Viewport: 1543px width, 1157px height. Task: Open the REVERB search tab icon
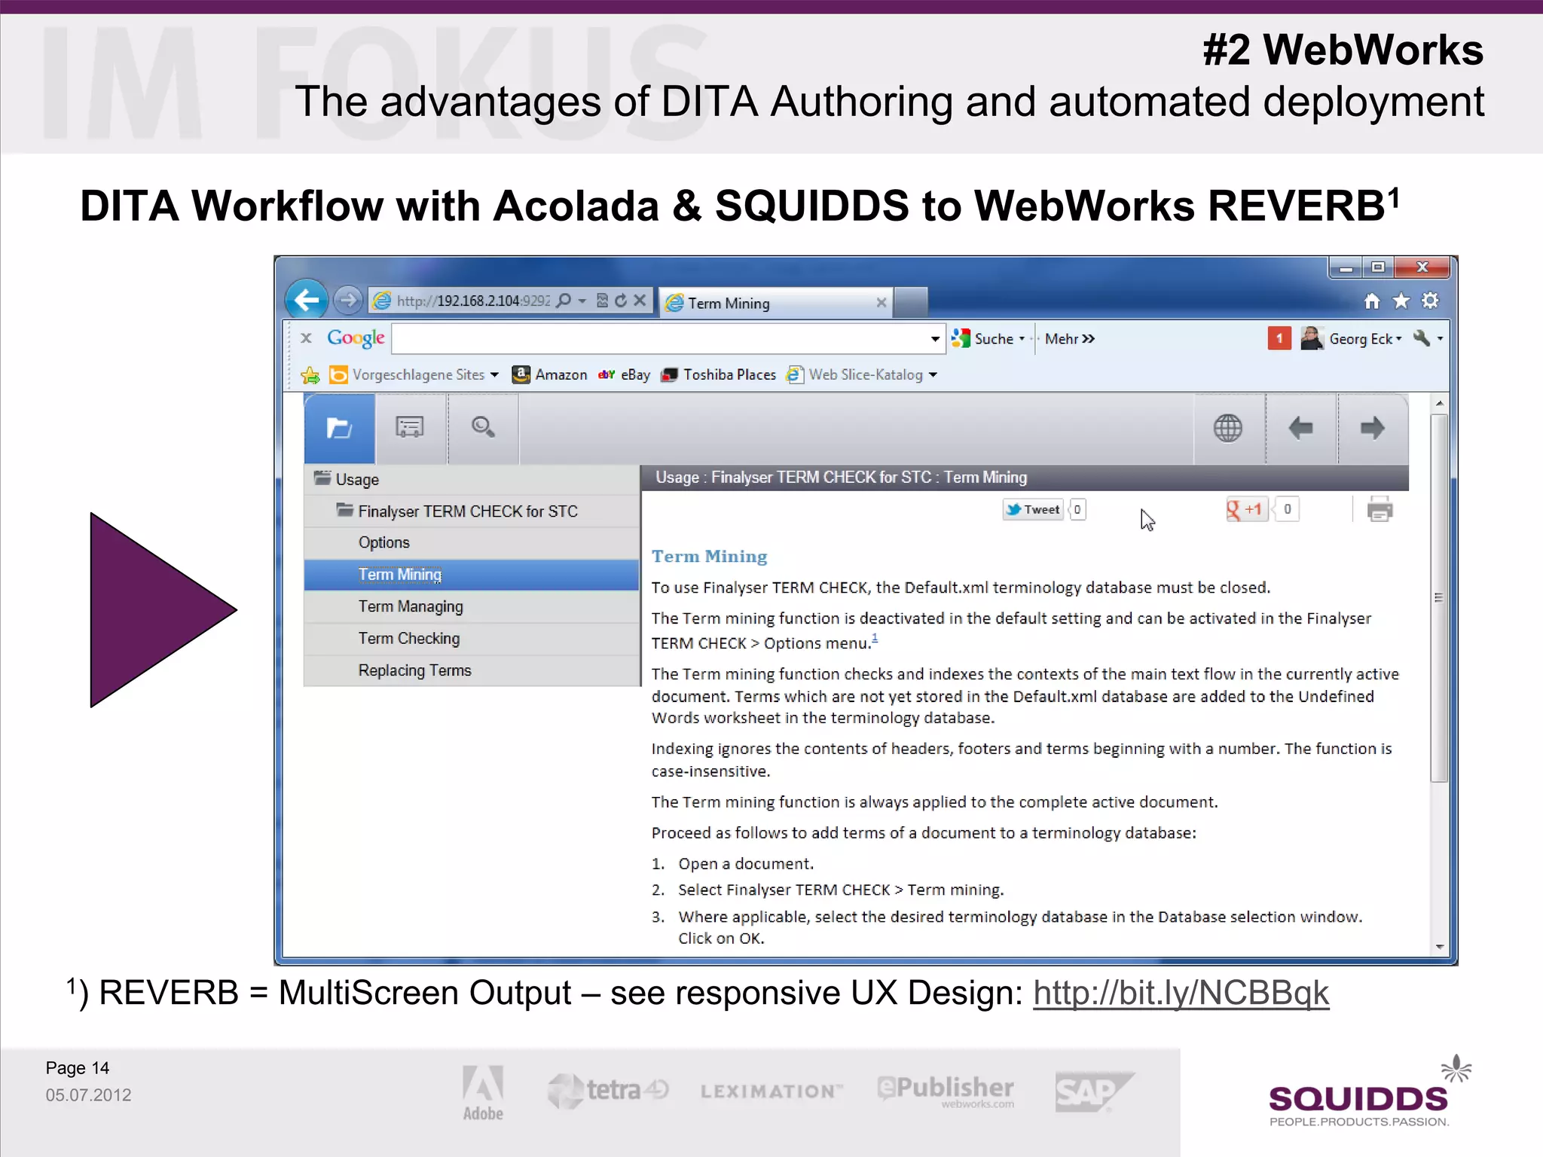click(483, 428)
